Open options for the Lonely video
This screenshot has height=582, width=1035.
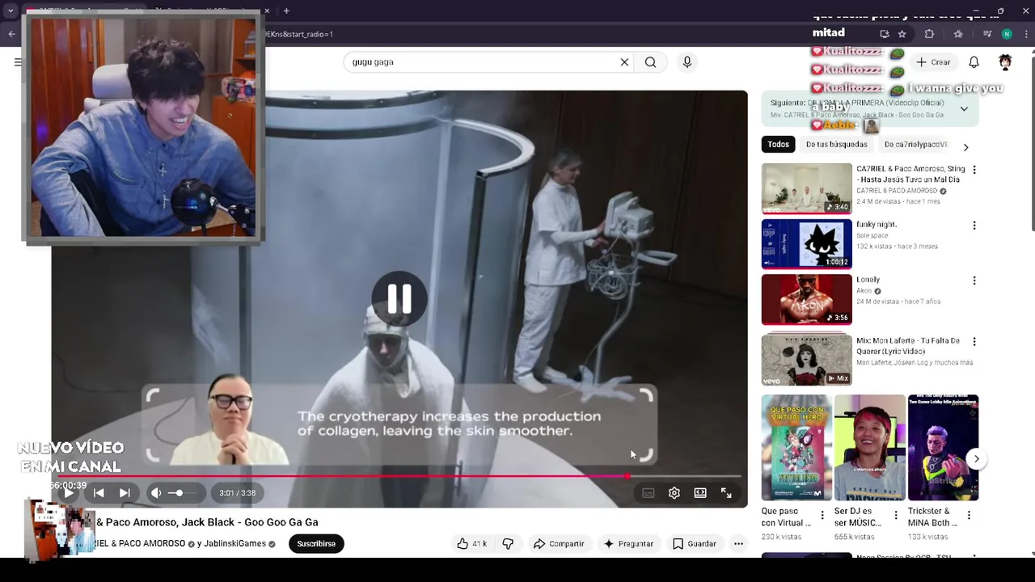(x=974, y=280)
